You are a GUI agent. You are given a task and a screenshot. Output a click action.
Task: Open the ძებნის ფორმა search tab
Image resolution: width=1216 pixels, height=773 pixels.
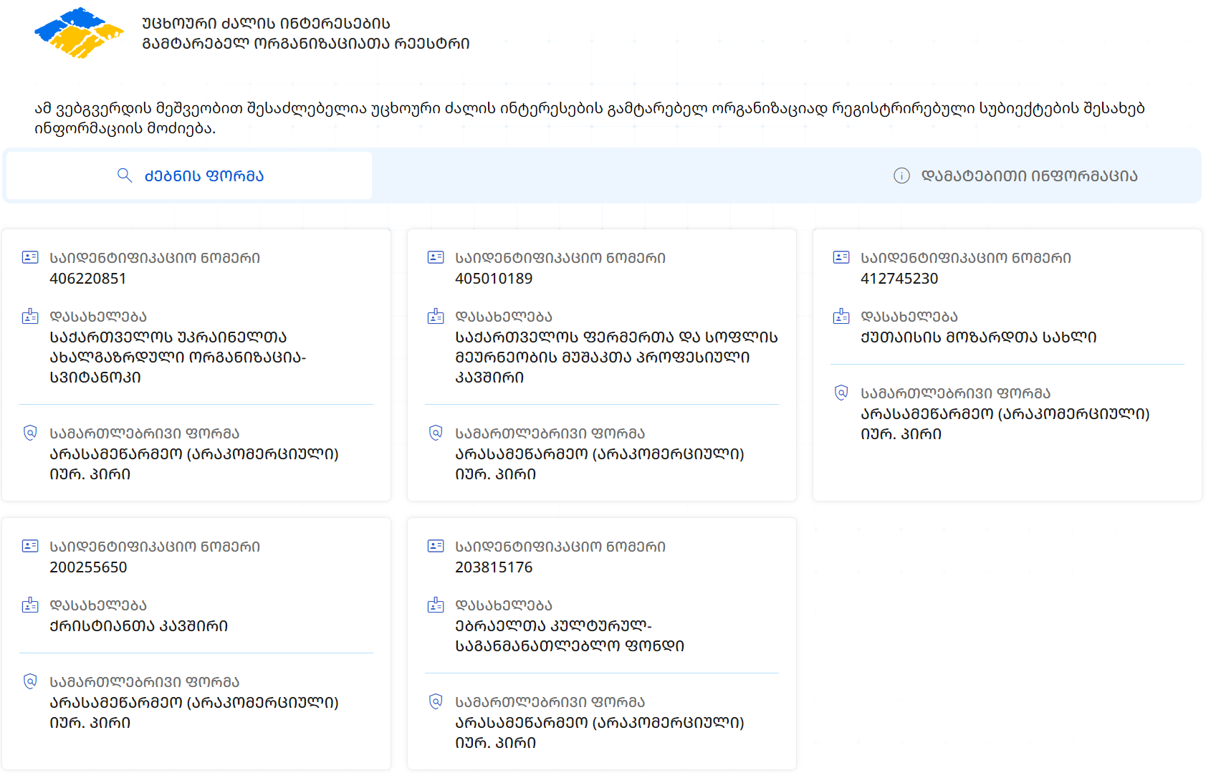tap(190, 176)
